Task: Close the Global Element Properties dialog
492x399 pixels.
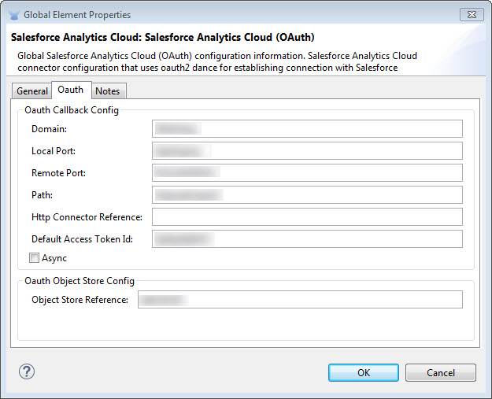Action: pos(472,15)
